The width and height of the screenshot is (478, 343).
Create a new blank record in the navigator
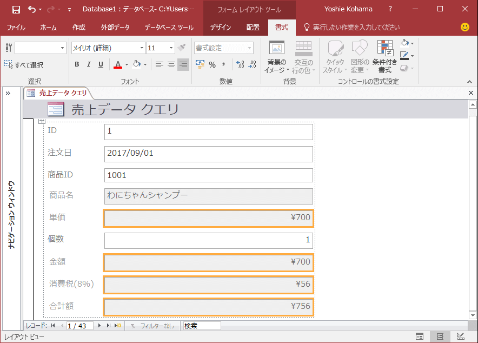click(117, 326)
